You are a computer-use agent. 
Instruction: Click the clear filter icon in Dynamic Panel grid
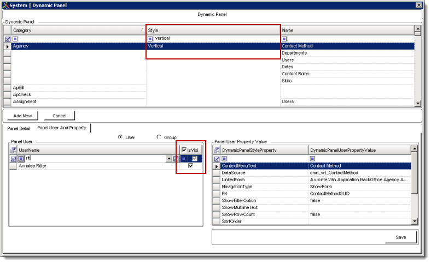[x=8, y=39]
